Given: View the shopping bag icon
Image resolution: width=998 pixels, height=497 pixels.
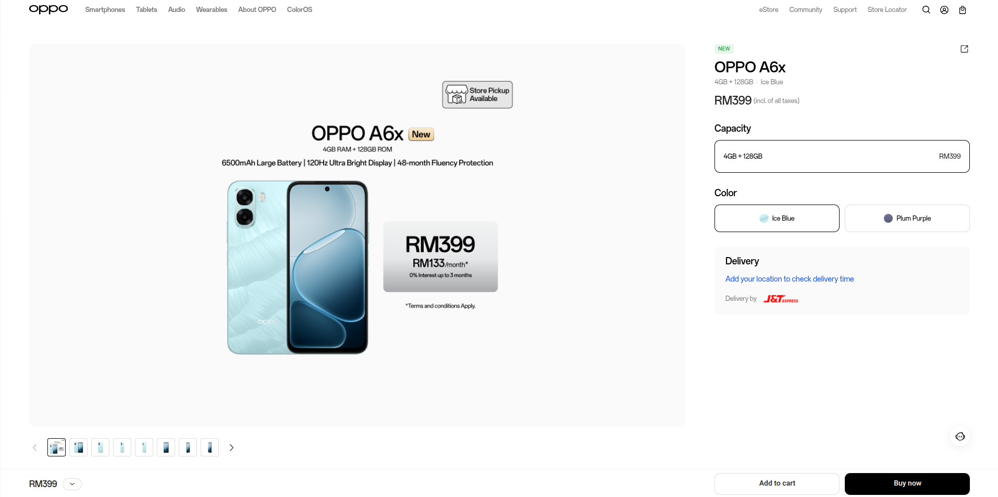Looking at the screenshot, I should click(962, 10).
